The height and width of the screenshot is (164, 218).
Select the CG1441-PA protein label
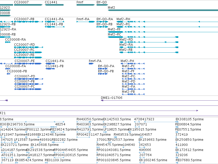[x=55, y=61]
